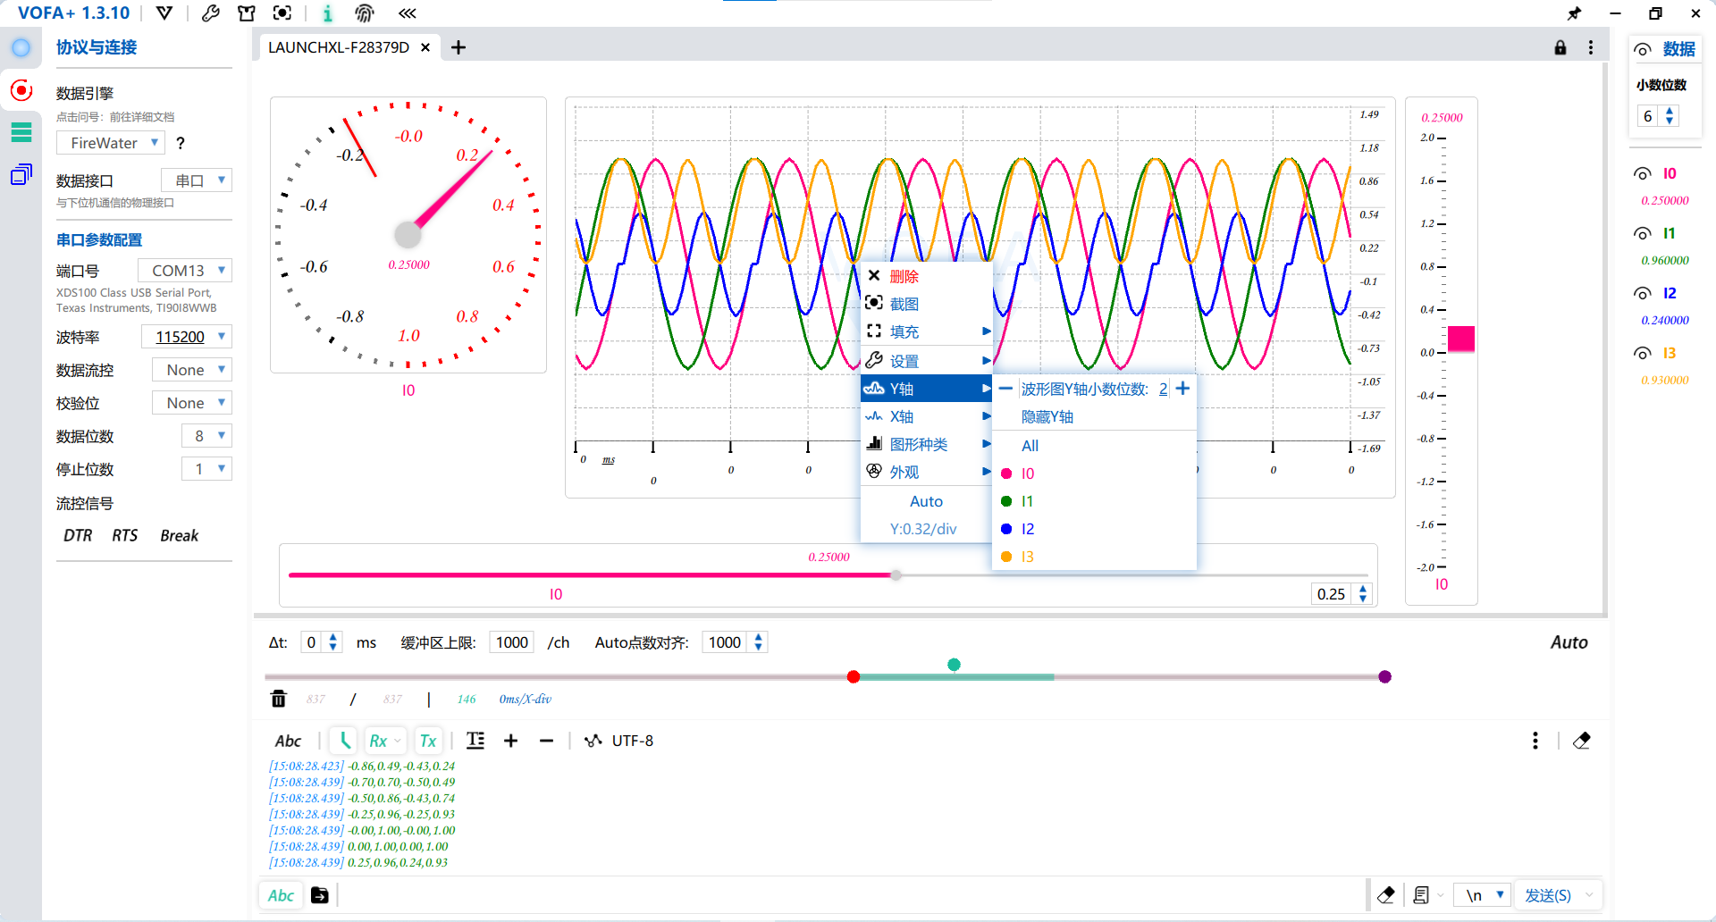Click the pin window icon
This screenshot has height=922, width=1716.
pyautogui.click(x=1574, y=13)
